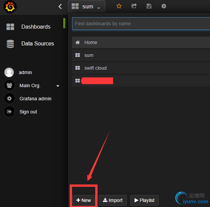Screen dimensions: 210x207
Task: Click the grid icon beside 'sum' row
Action: pyautogui.click(x=77, y=55)
